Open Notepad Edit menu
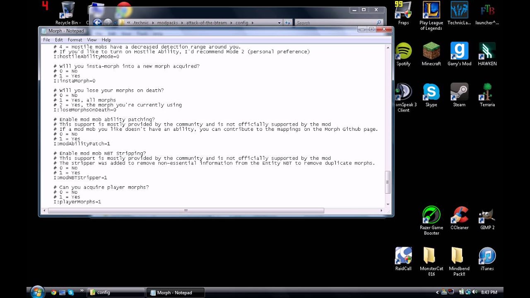 click(59, 40)
